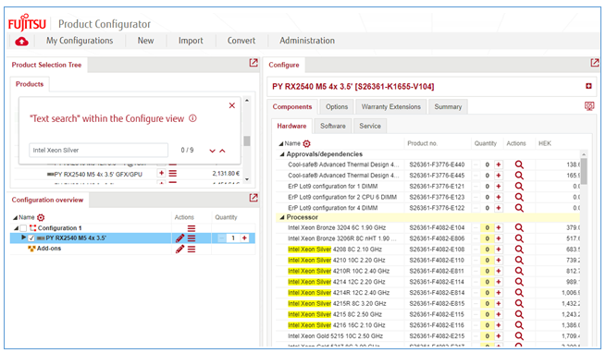
Task: Open column settings gear in Configuration overview
Action: pos(41,217)
